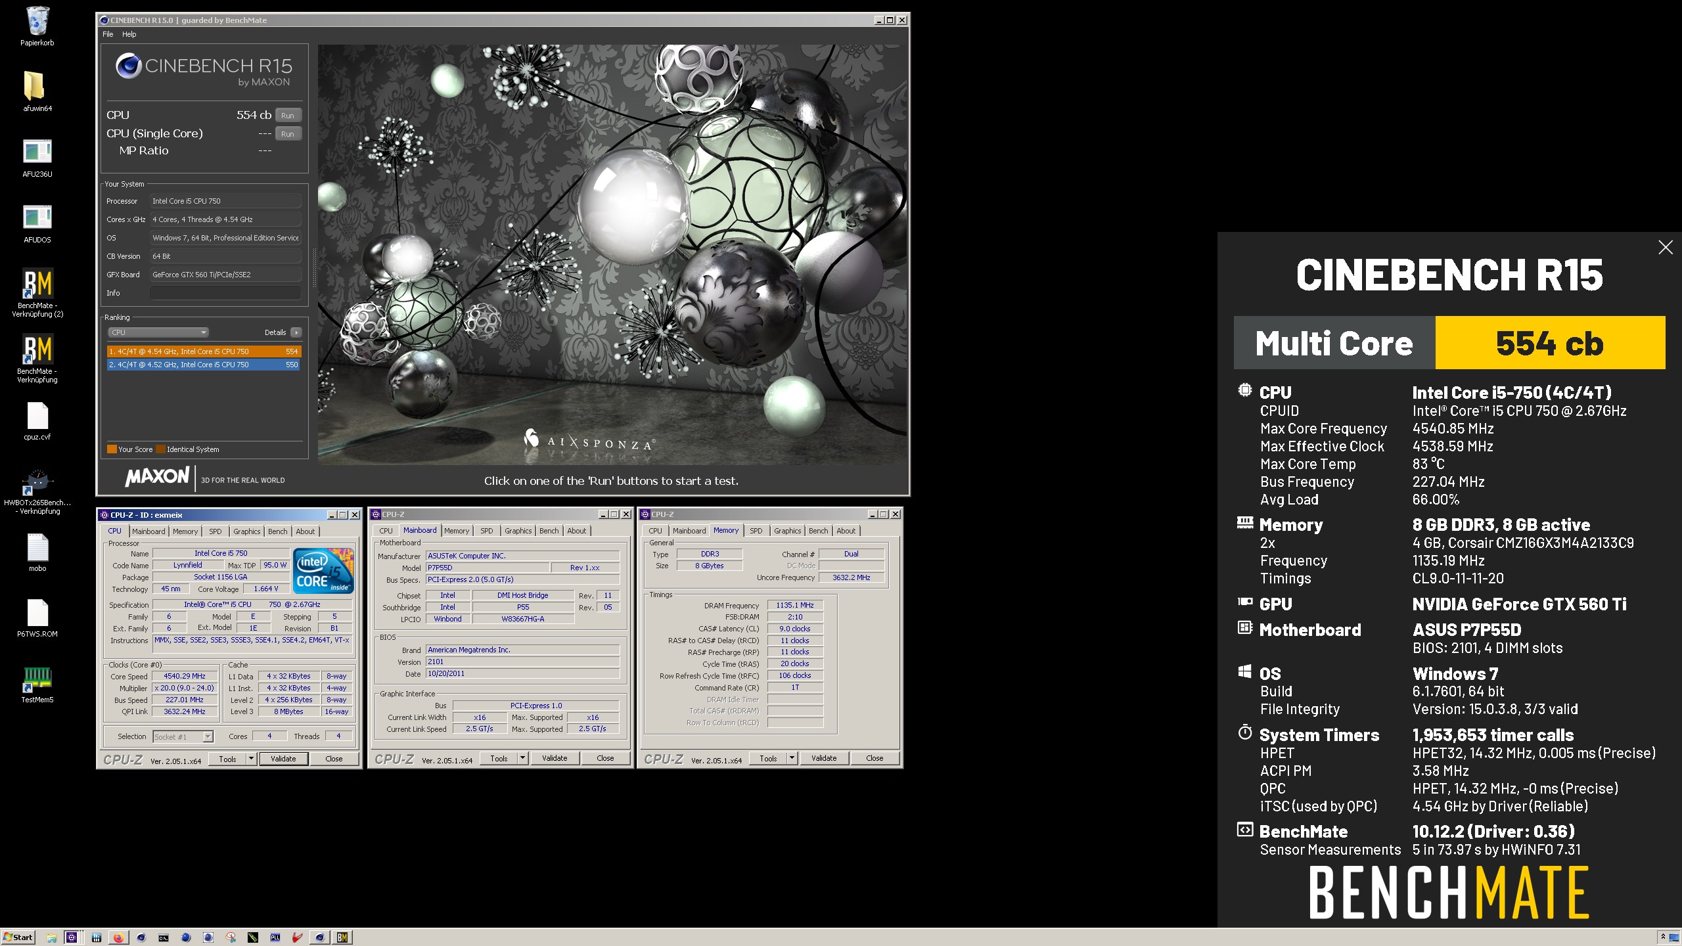This screenshot has width=1682, height=946.
Task: Run the CPU (Single Core) test
Action: [x=288, y=133]
